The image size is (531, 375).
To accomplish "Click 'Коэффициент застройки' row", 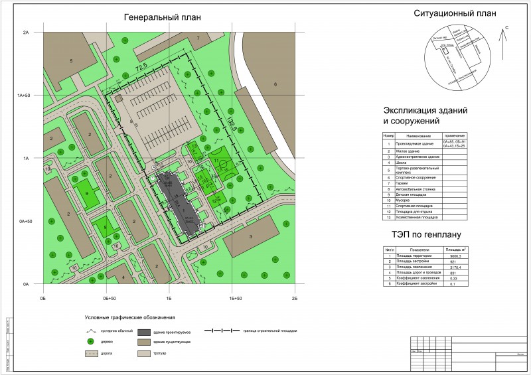I will pyautogui.click(x=425, y=283).
